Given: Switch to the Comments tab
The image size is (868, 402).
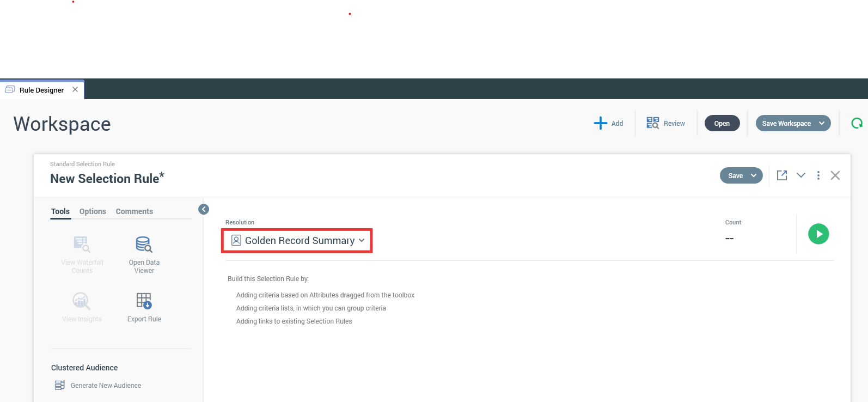Looking at the screenshot, I should [x=134, y=211].
